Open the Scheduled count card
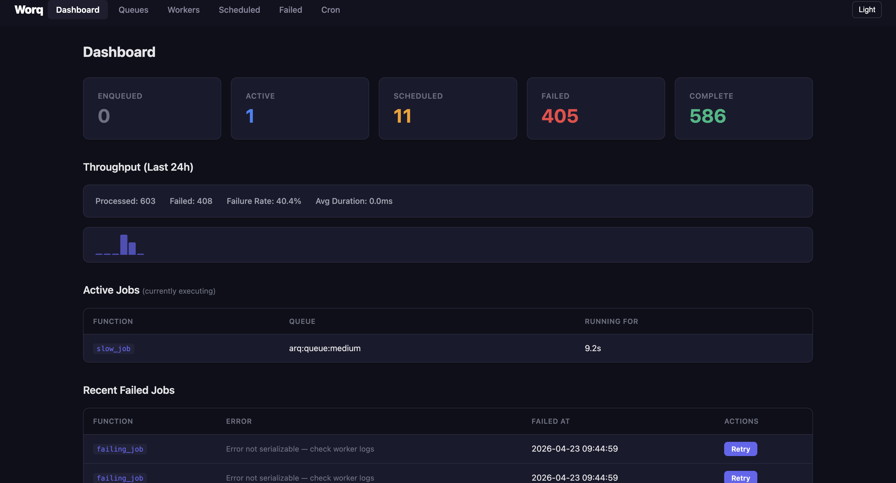 (448, 108)
